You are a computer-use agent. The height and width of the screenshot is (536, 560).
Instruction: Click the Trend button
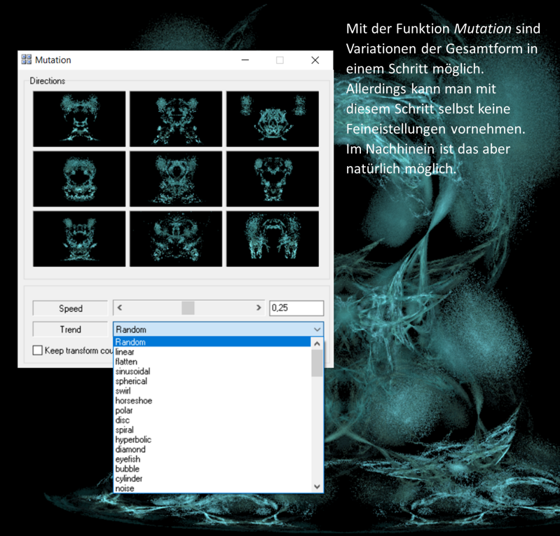tap(70, 329)
